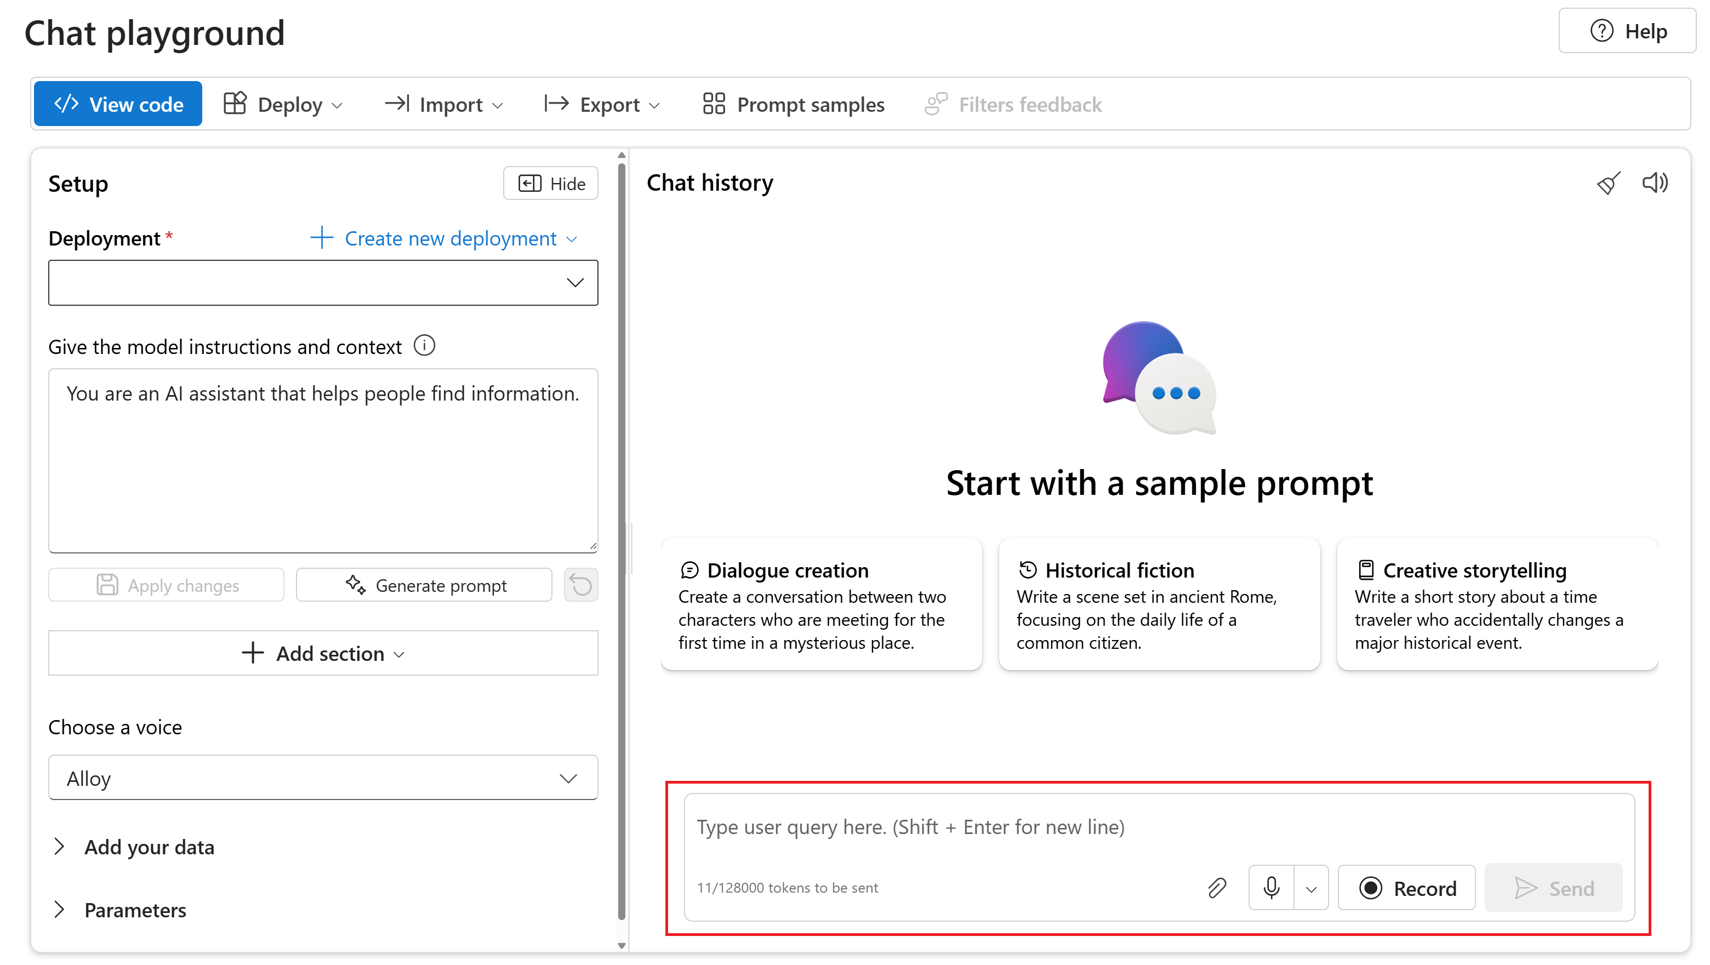This screenshot has height=965, width=1710.
Task: Open the Deploy dropdown menu
Action: (283, 104)
